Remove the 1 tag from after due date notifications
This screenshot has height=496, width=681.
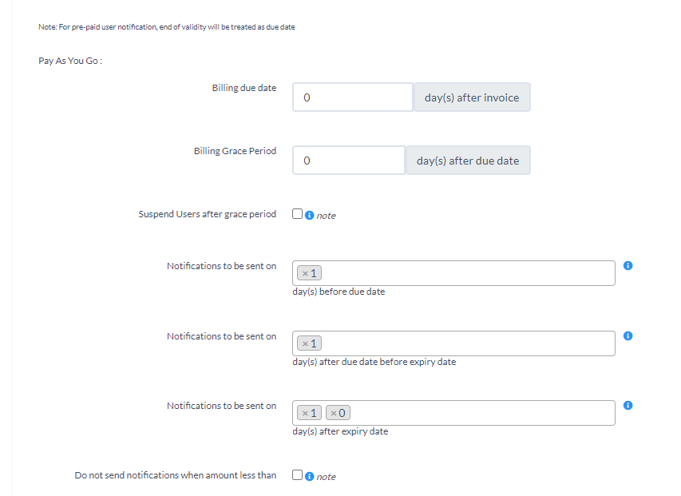click(x=303, y=343)
